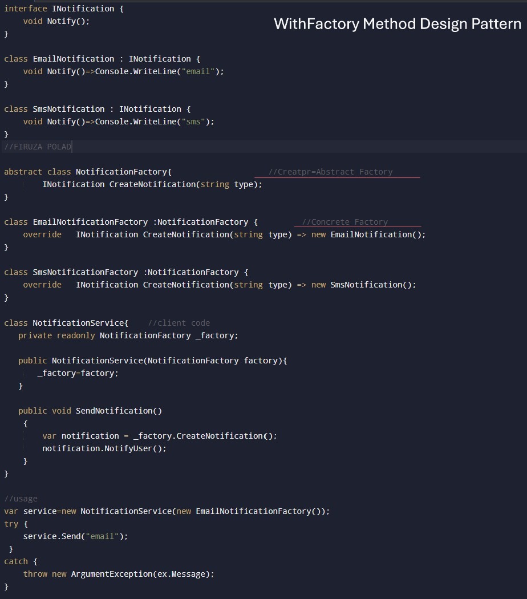Click the 'notification.NotifyUser();' call
This screenshot has width=527, height=599.
pyautogui.click(x=104, y=448)
